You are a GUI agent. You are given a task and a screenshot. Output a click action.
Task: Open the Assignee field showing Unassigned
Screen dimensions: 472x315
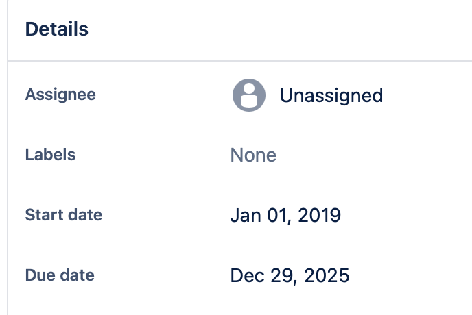[307, 95]
